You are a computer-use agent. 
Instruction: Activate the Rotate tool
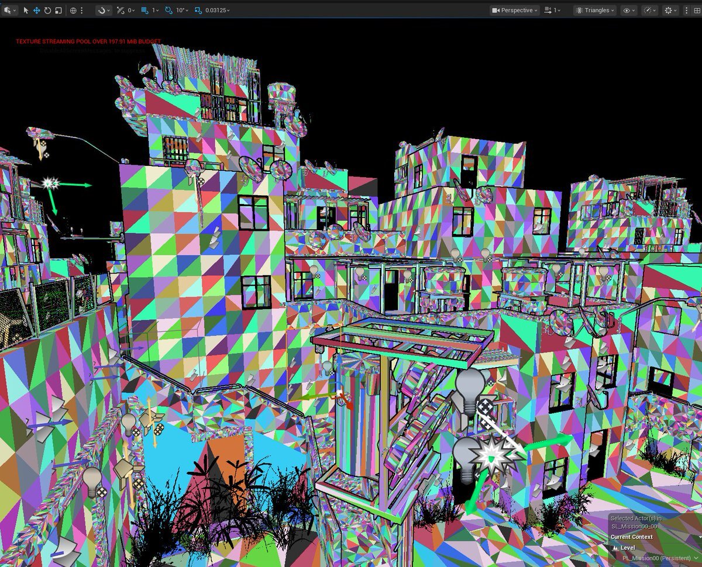pyautogui.click(x=47, y=11)
